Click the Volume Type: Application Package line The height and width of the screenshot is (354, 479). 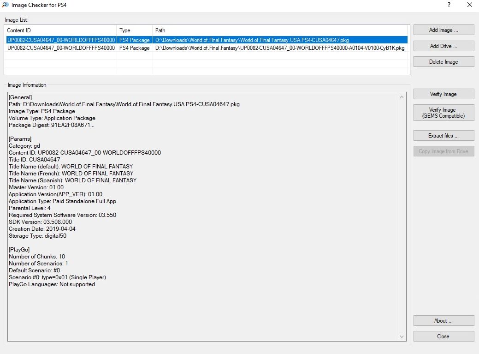point(52,118)
